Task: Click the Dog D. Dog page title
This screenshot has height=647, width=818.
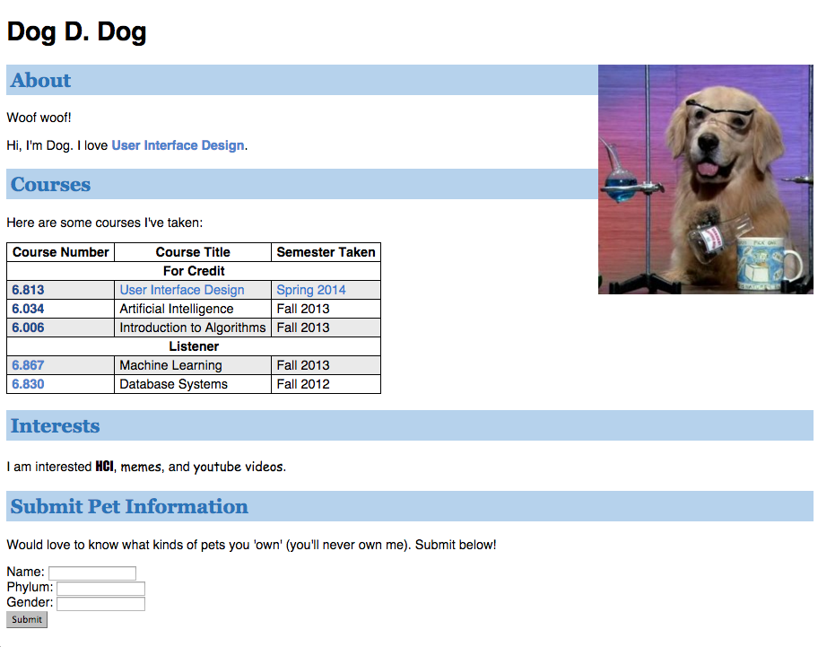Action: click(76, 31)
